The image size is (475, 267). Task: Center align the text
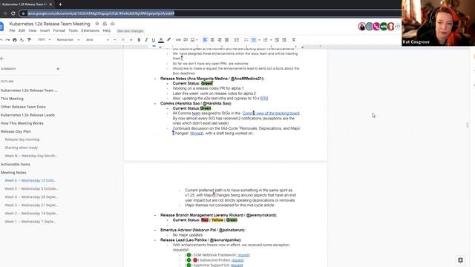point(212,39)
